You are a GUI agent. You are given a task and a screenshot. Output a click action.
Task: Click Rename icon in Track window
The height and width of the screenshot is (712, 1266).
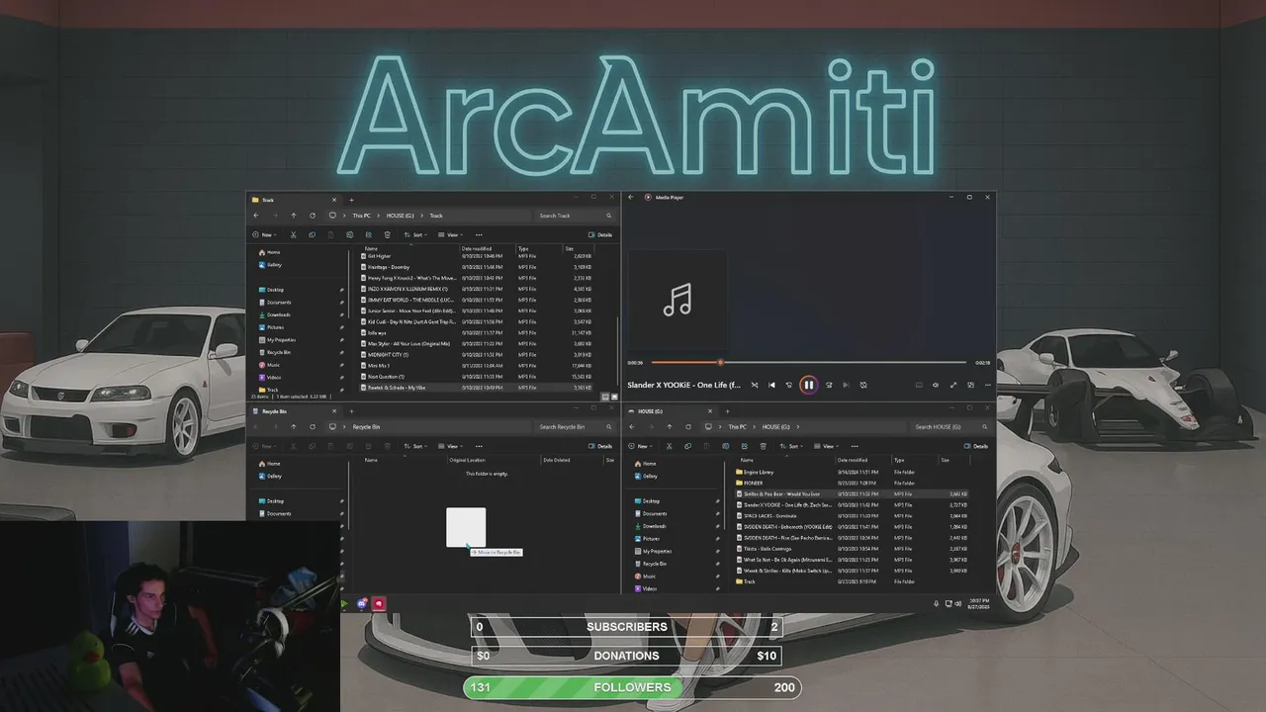click(350, 234)
